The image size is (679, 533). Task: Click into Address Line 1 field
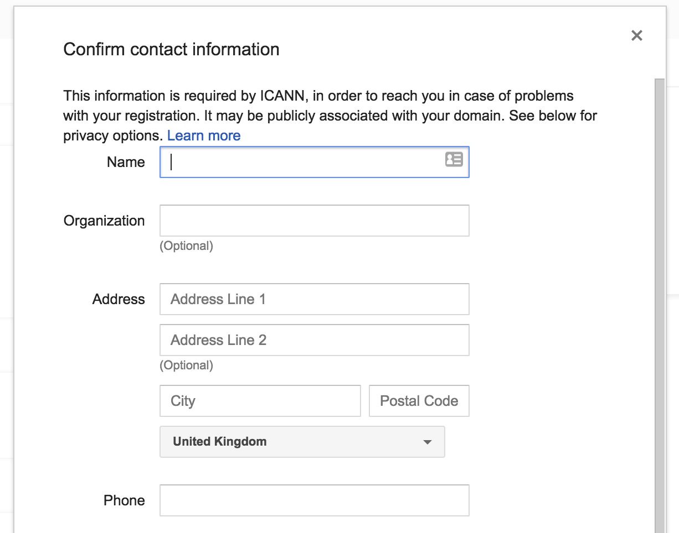(x=315, y=299)
